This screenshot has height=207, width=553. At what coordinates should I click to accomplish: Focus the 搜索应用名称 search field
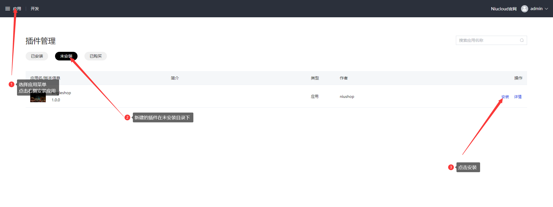[488, 40]
